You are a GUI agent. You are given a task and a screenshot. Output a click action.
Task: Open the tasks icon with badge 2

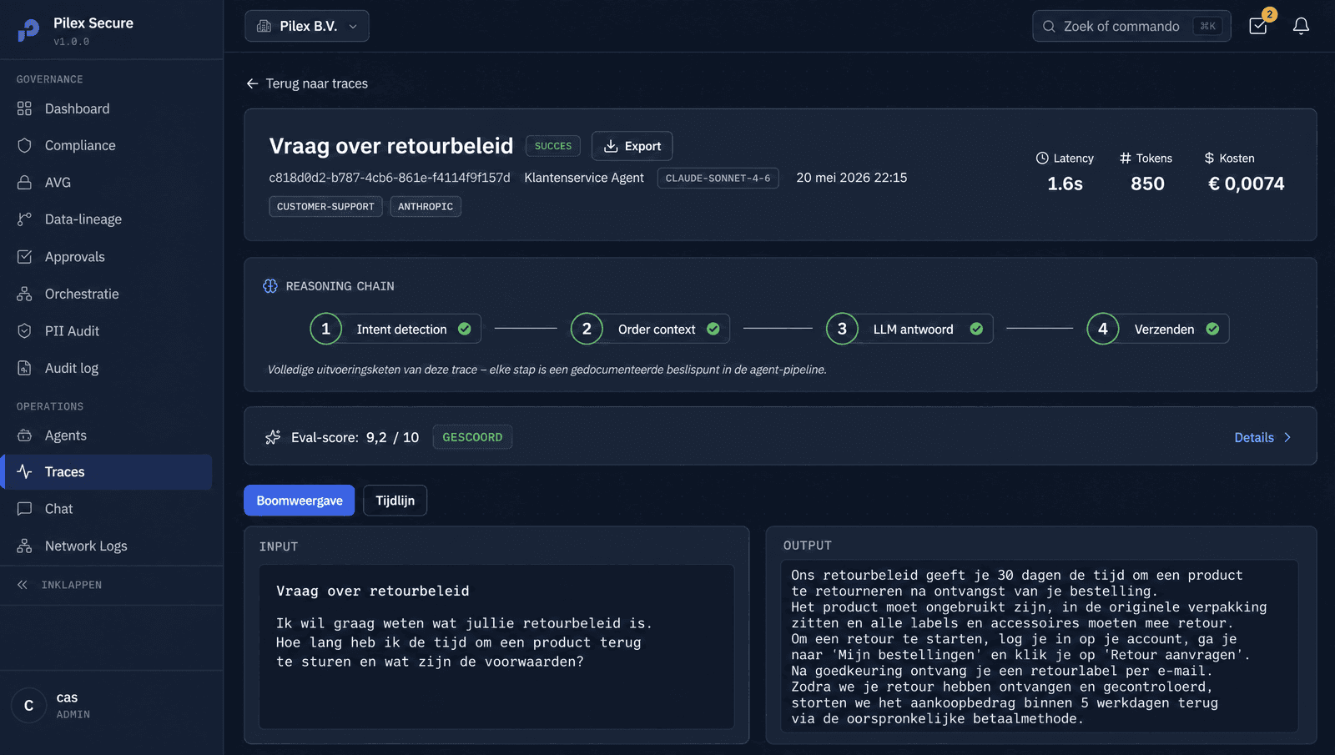click(x=1258, y=26)
